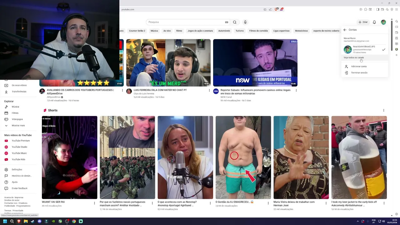Open YouTube Premium

21,141
